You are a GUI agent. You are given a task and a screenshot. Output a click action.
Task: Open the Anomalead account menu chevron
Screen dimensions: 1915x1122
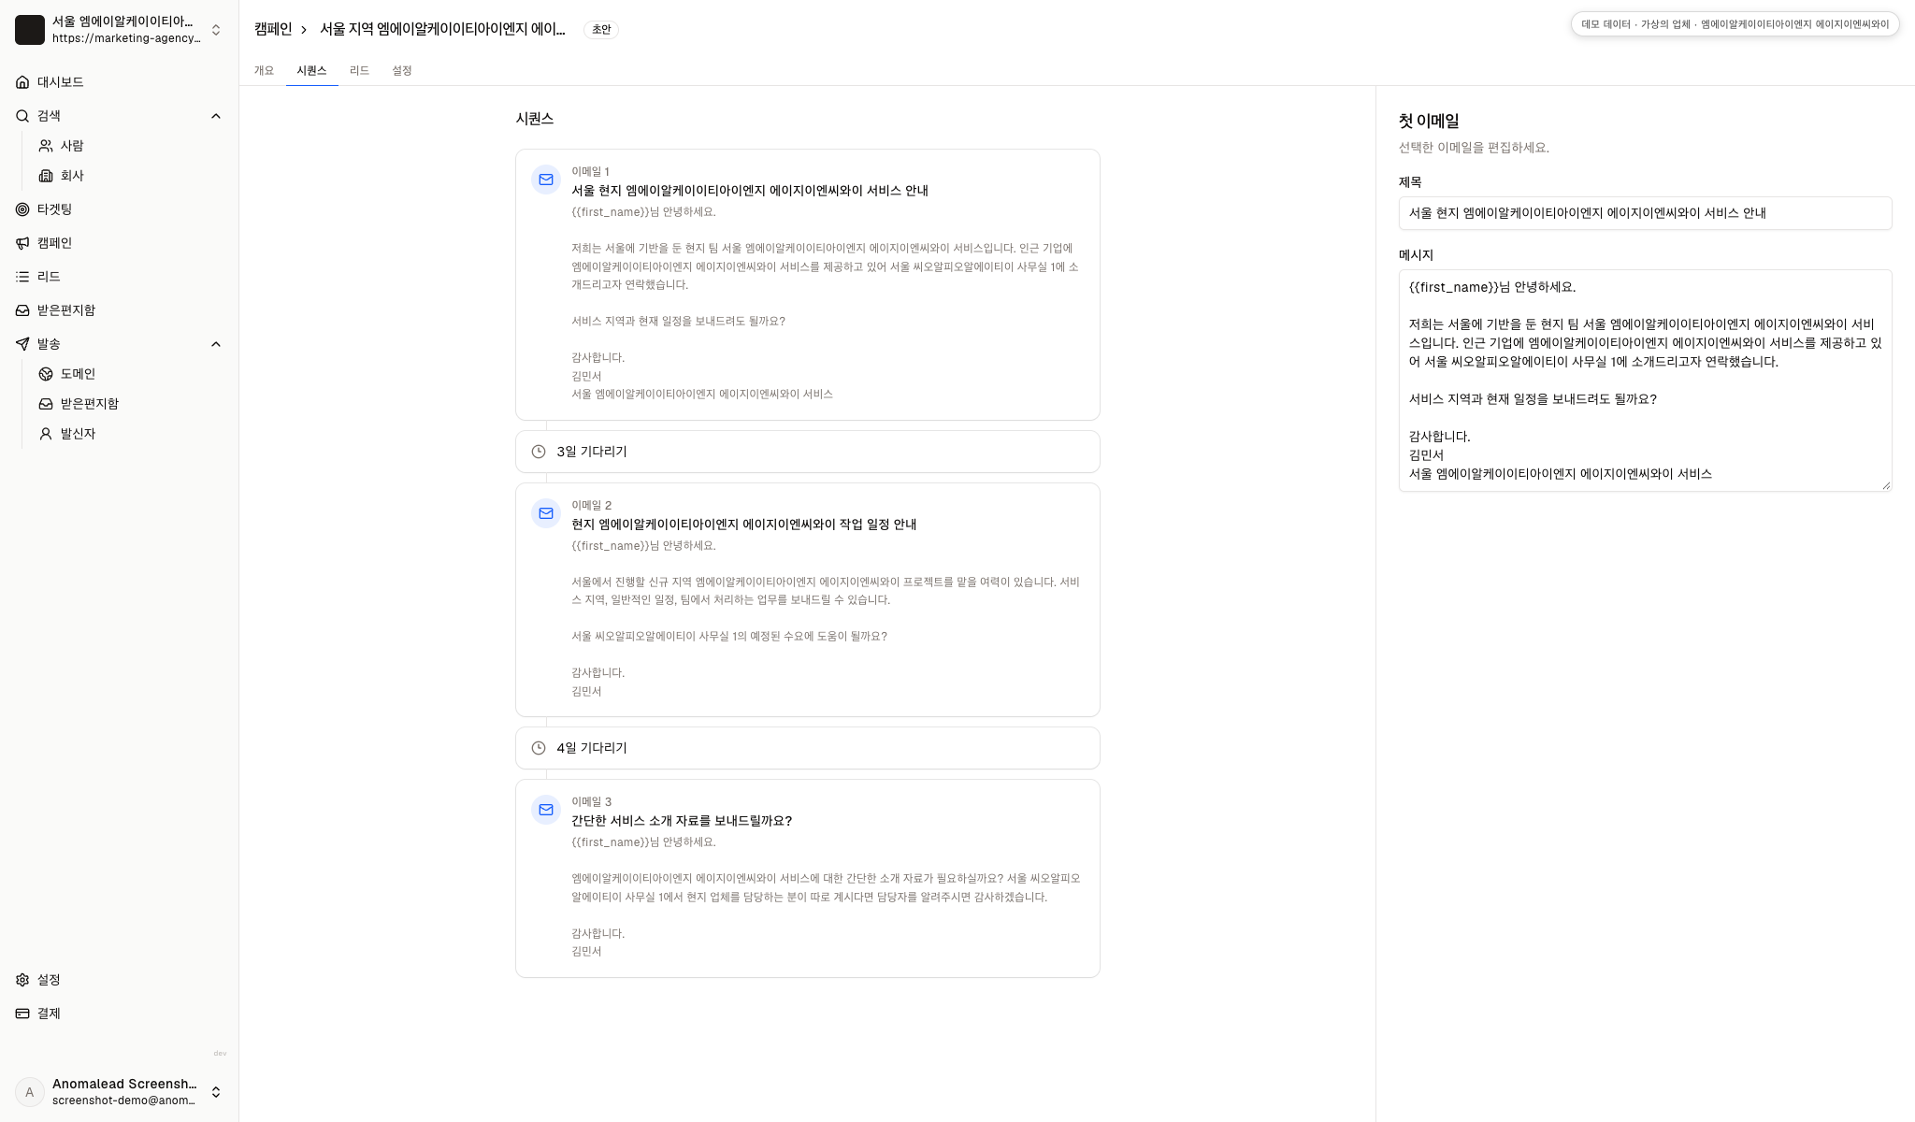pos(216,1092)
